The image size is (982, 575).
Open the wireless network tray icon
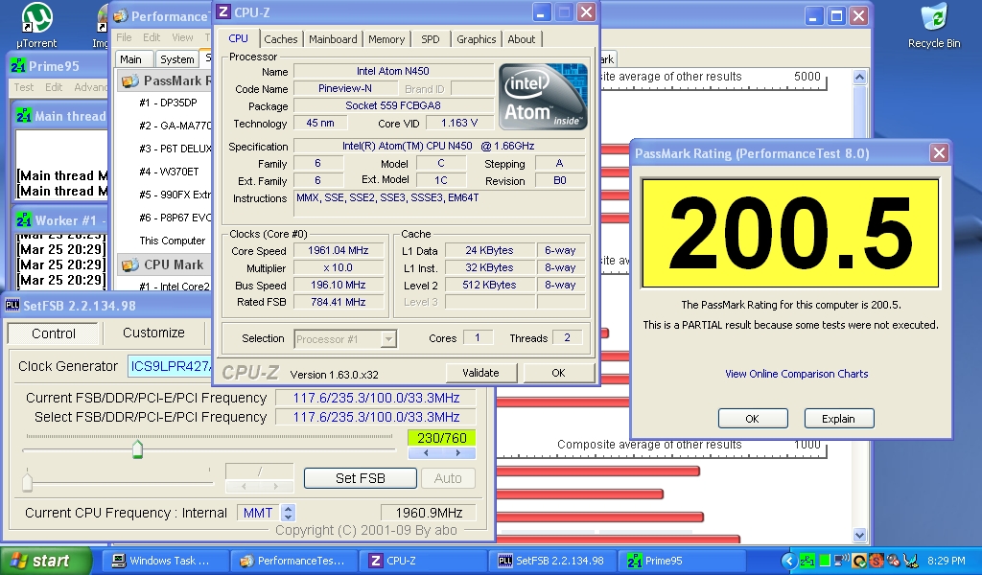842,561
